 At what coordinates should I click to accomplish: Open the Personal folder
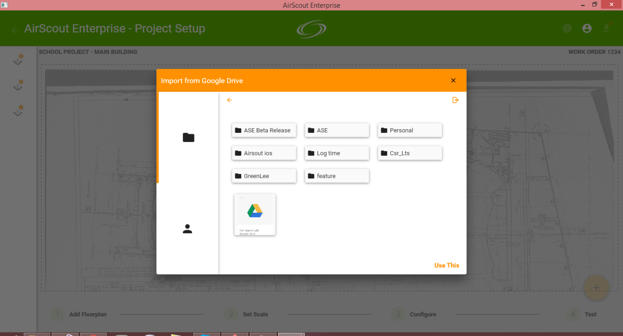(x=410, y=130)
